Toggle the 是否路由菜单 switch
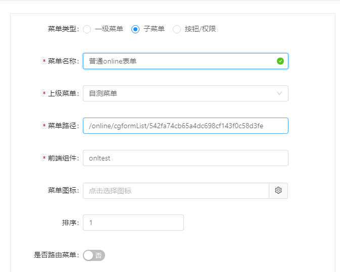This screenshot has width=340, height=272. coord(94,255)
